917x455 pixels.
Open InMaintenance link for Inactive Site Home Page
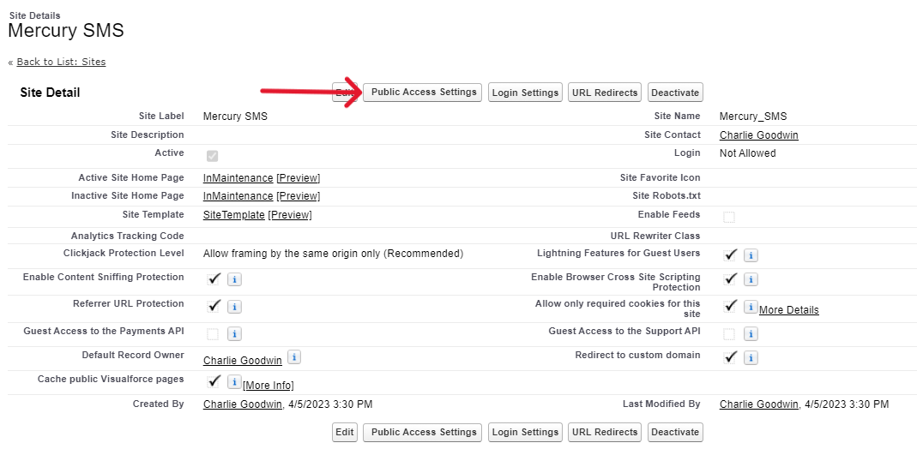pos(238,195)
